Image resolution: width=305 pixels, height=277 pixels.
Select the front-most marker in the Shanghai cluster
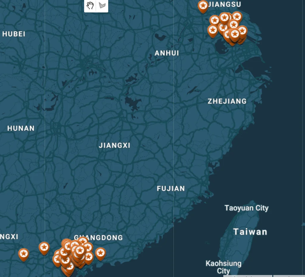coord(235,35)
